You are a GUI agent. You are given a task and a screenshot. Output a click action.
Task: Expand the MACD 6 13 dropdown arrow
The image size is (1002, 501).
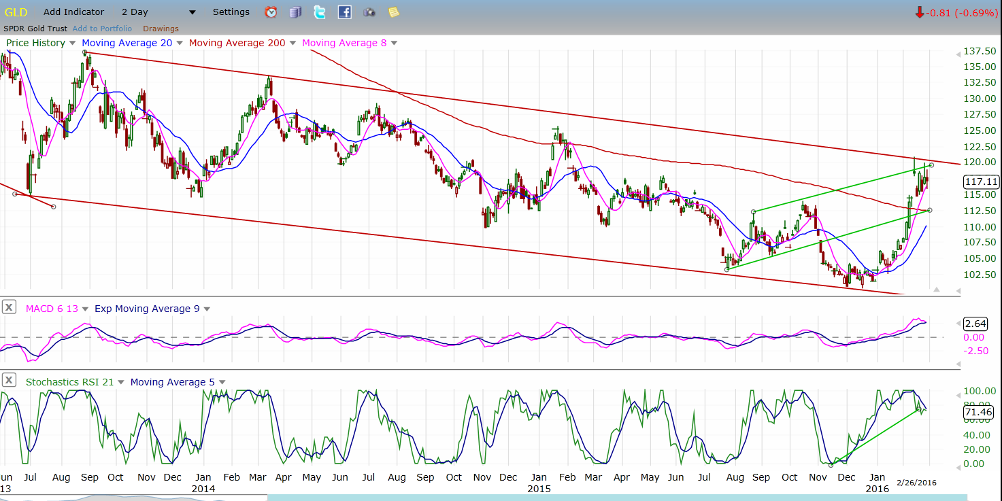(x=86, y=309)
